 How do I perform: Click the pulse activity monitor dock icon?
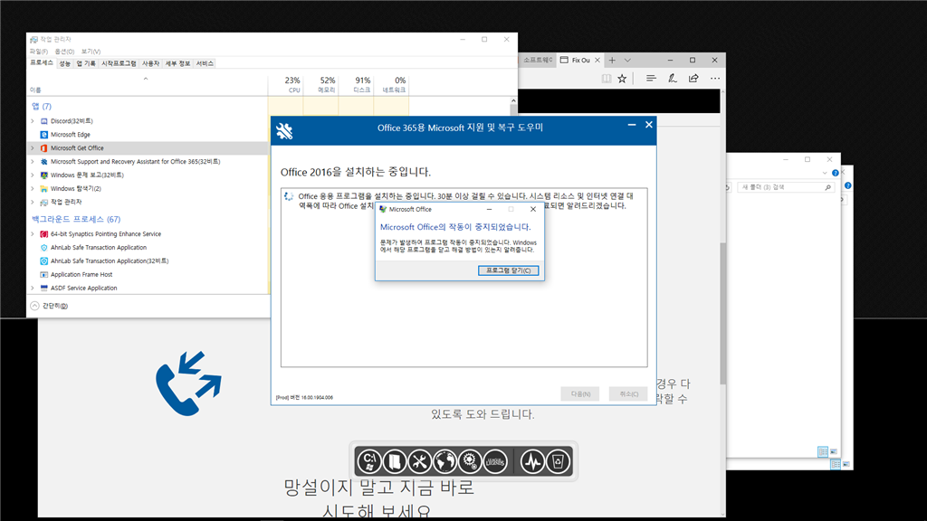pyautogui.click(x=532, y=461)
